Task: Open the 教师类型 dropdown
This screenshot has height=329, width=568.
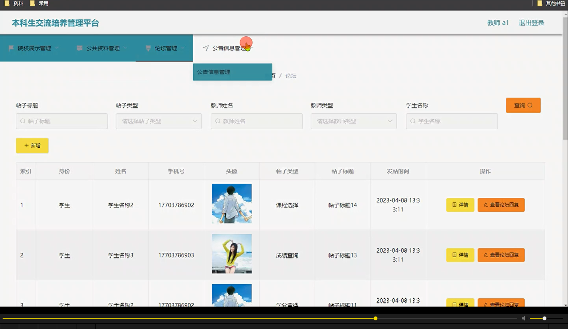Action: 353,121
